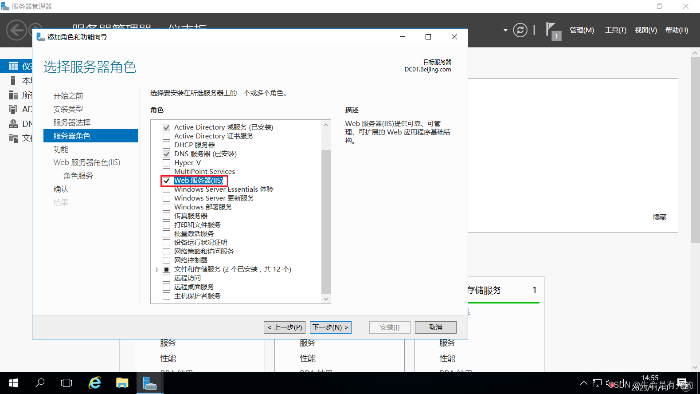
Task: Expand 文件和存储服务 tree node
Action: [x=157, y=269]
